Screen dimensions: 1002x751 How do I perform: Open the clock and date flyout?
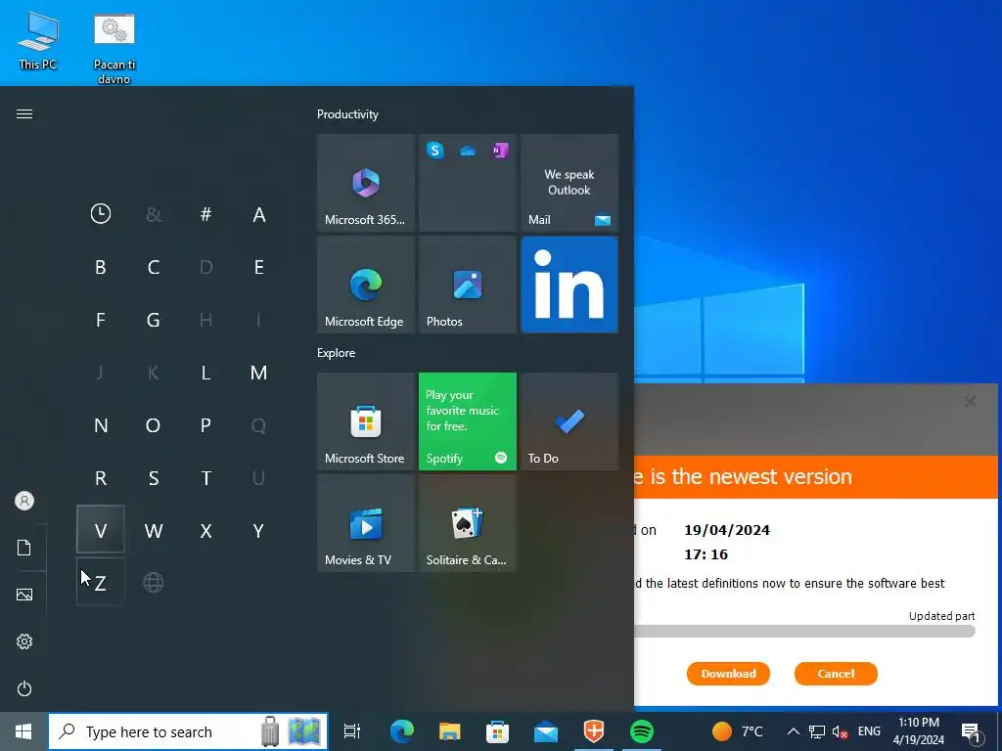pos(918,731)
